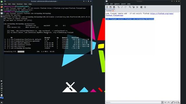Open the file manager icon in the side panel
The width and height of the screenshot is (186, 104).
(x=2, y=10)
